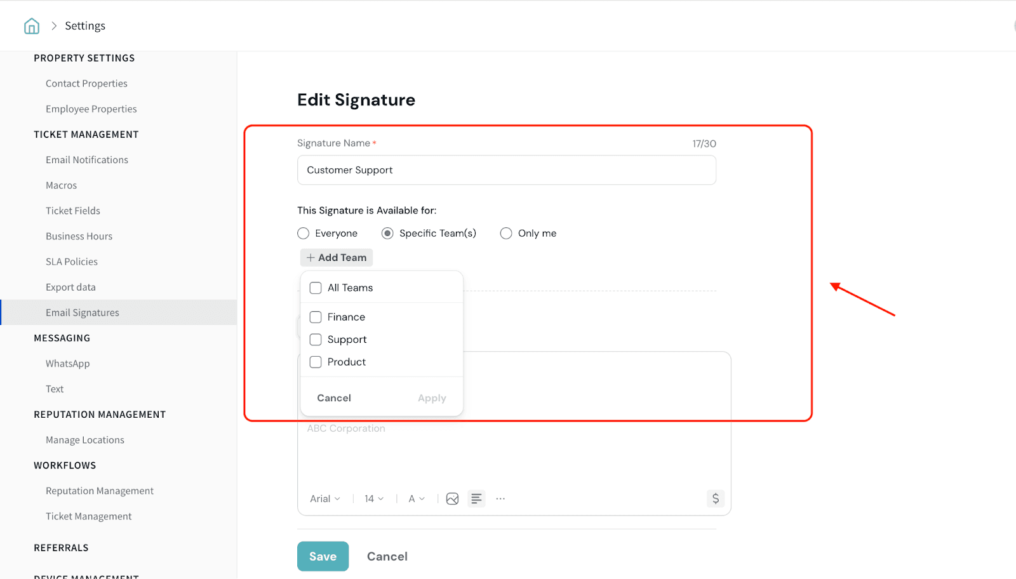The width and height of the screenshot is (1016, 579).
Task: Open the text color A dropdown
Action: coord(417,499)
